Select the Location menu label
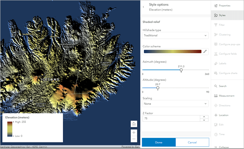 pos(223,115)
